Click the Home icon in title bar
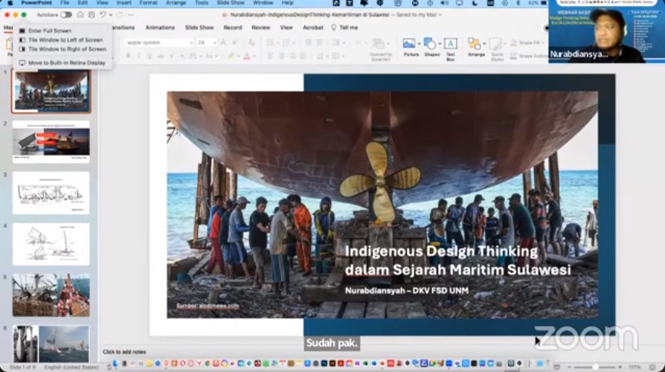This screenshot has width=665, height=372. coord(80,15)
